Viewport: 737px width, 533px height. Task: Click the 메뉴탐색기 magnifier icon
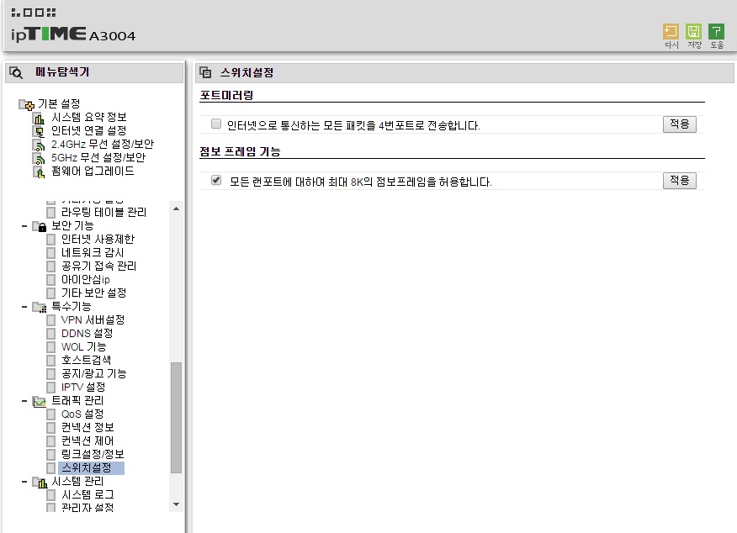[x=16, y=72]
